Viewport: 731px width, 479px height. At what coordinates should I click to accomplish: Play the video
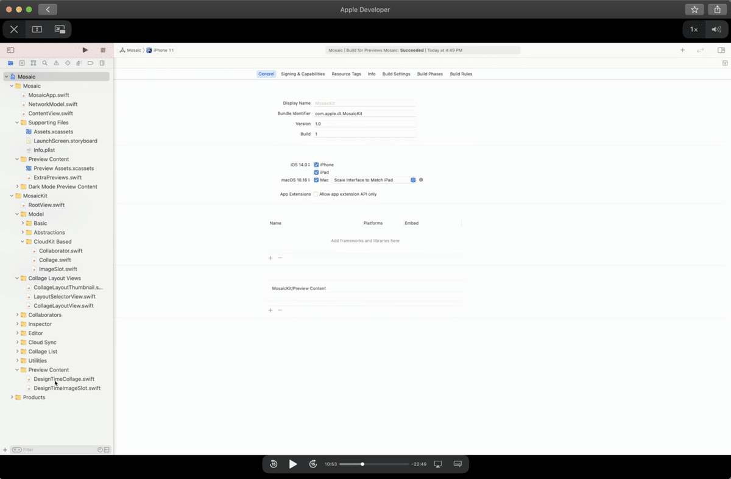[293, 464]
